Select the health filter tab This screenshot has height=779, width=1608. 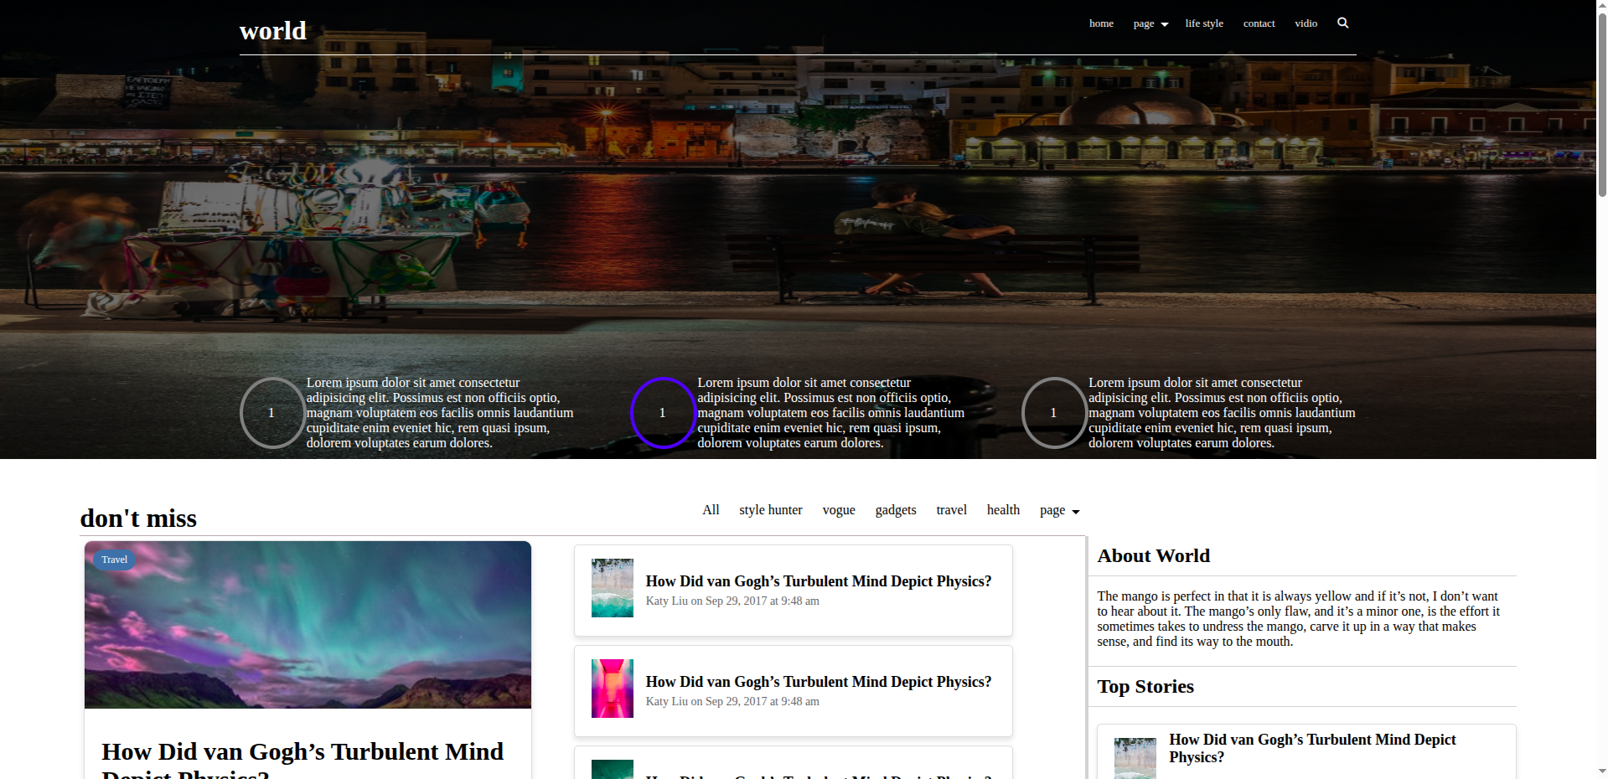(x=1003, y=510)
